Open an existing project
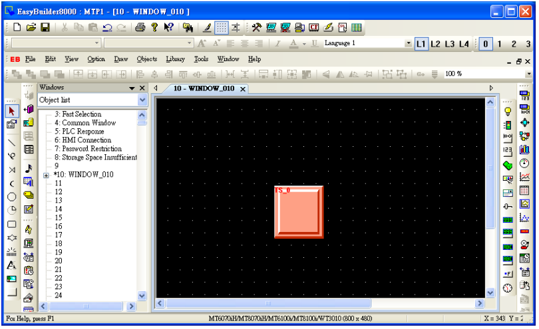Viewport: 539px width, 329px height. coord(31,27)
